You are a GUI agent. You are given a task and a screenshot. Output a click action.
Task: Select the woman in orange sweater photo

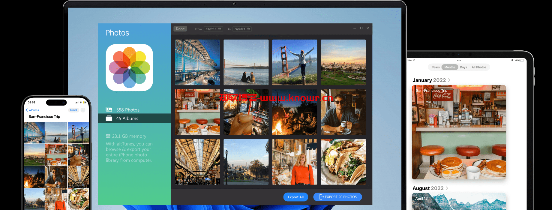pos(295,162)
